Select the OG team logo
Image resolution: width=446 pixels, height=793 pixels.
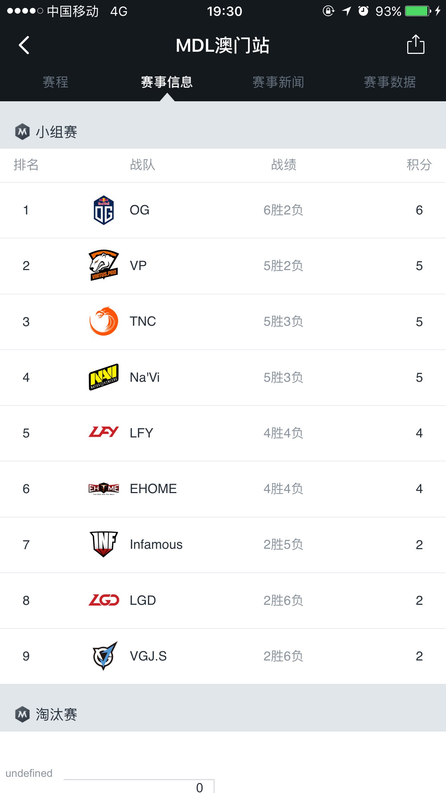104,210
